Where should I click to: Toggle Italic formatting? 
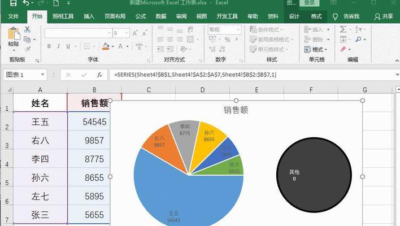[59, 46]
